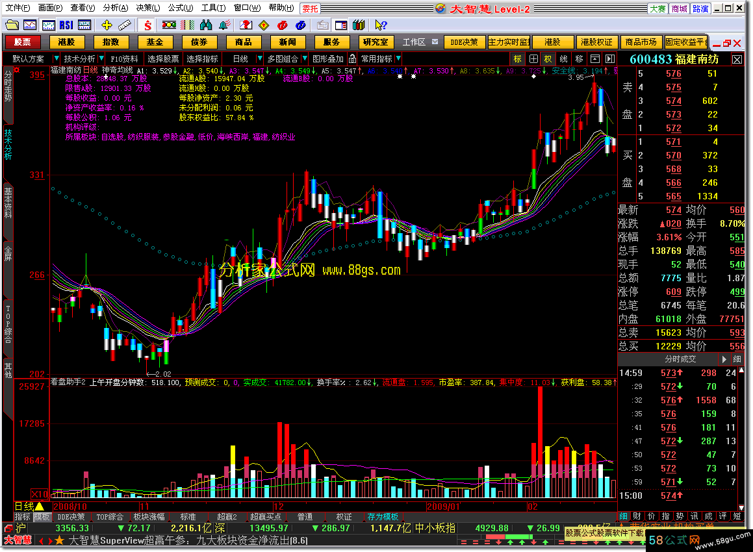The width and height of the screenshot is (753, 552).
Task: Click the 港股 yellow category button
Action: [x=66, y=42]
